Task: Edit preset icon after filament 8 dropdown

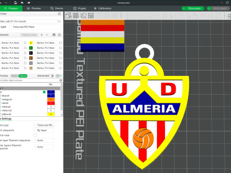Action: pos(61,58)
